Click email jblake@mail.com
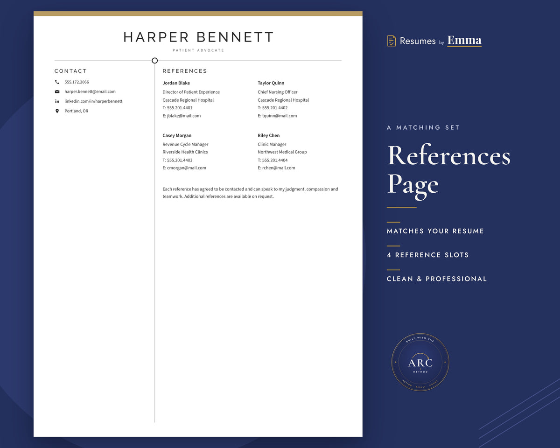 [182, 116]
